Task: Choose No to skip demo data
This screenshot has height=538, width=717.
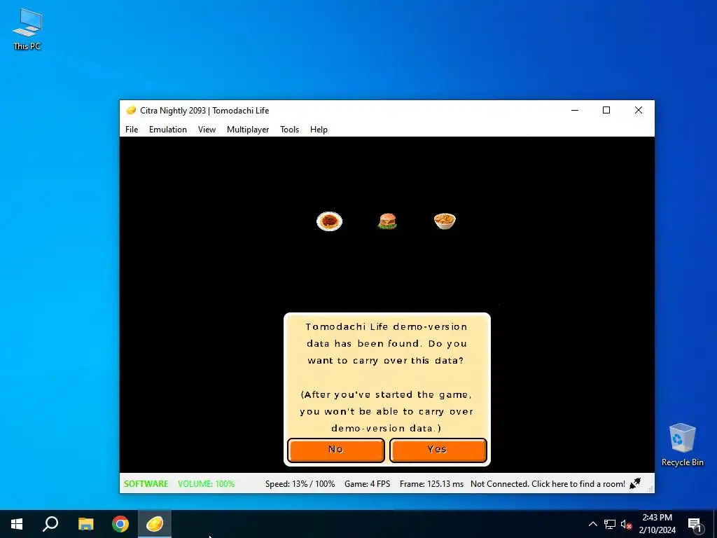Action: 336,450
